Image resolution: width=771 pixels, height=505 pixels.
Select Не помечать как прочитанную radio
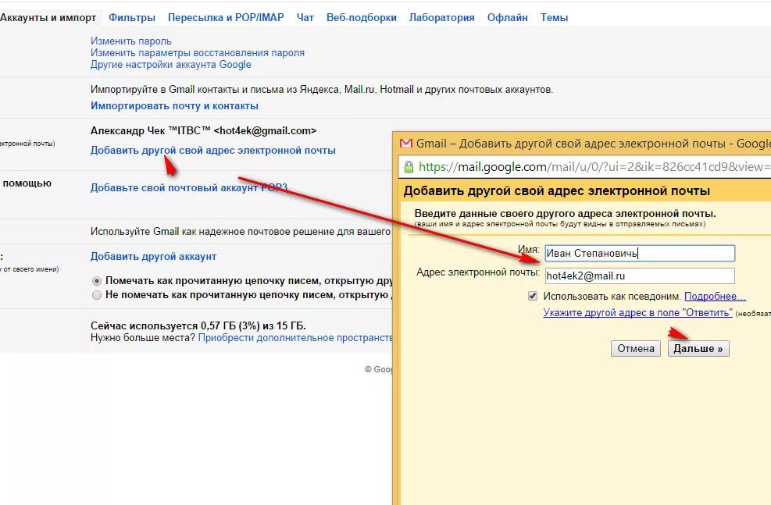click(x=97, y=295)
